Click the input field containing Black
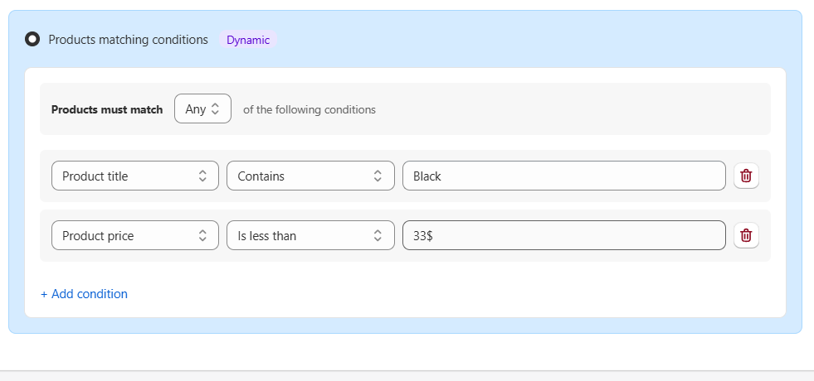Screen dimensions: 814x381 pyautogui.click(x=563, y=176)
